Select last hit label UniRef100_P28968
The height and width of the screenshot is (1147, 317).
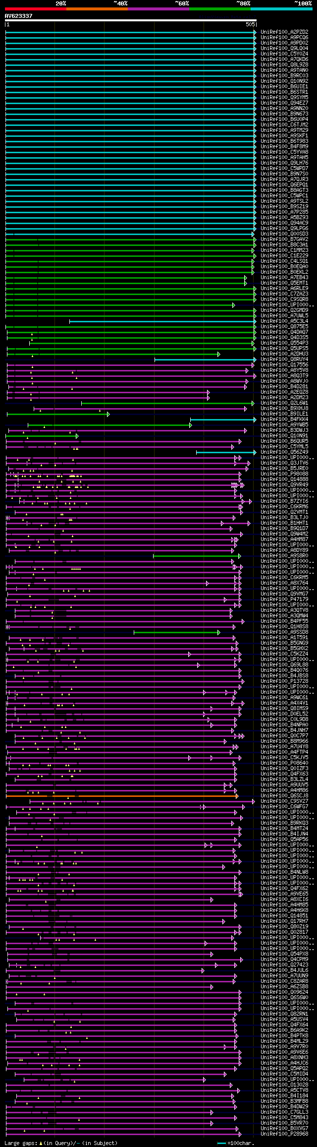pos(284,1134)
